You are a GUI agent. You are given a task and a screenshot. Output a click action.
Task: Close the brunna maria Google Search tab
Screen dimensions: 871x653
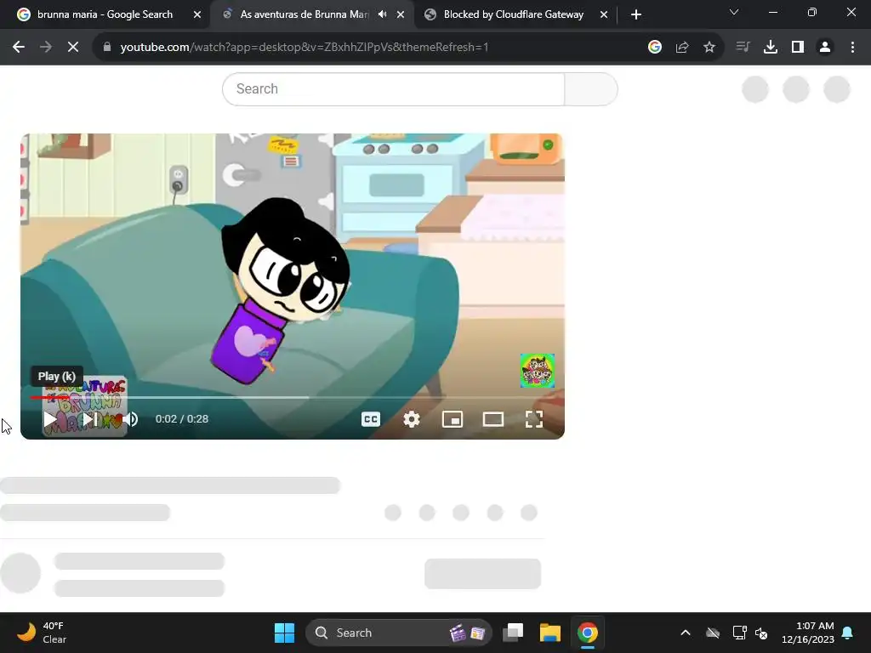tap(197, 15)
